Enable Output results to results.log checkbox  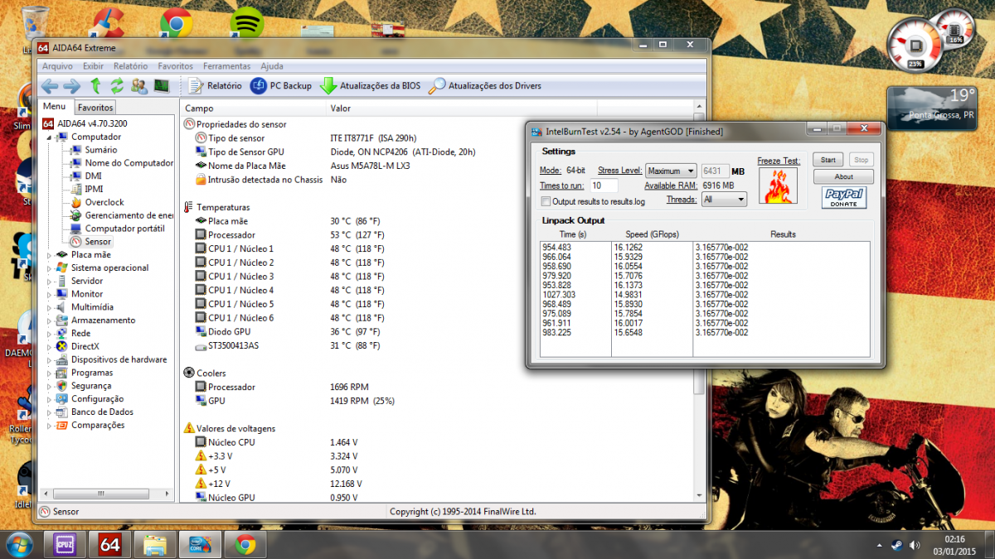[x=546, y=201]
